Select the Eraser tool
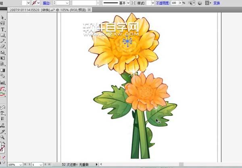 tap(2, 46)
